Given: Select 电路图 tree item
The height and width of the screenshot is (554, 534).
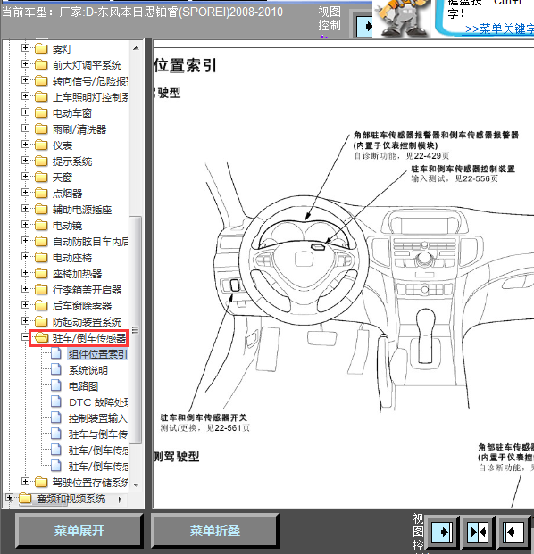Looking at the screenshot, I should click(83, 385).
